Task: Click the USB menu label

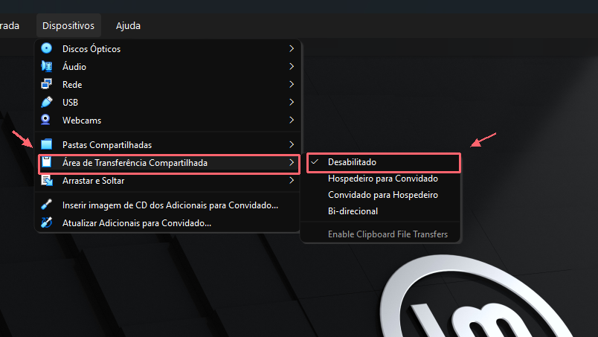Action: (x=70, y=102)
